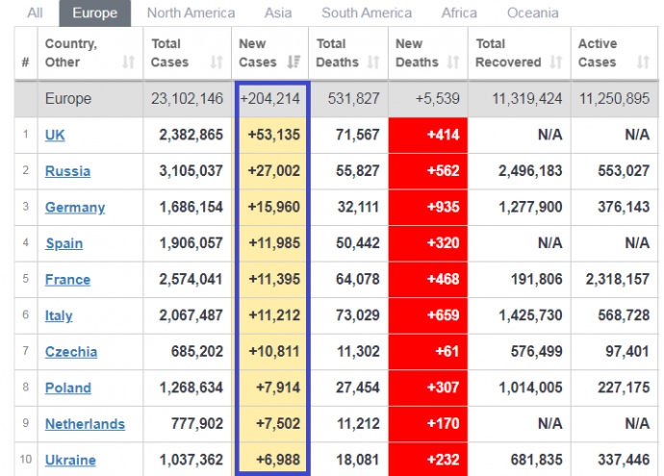
Task: Open the Ukraine link
Action: click(70, 460)
